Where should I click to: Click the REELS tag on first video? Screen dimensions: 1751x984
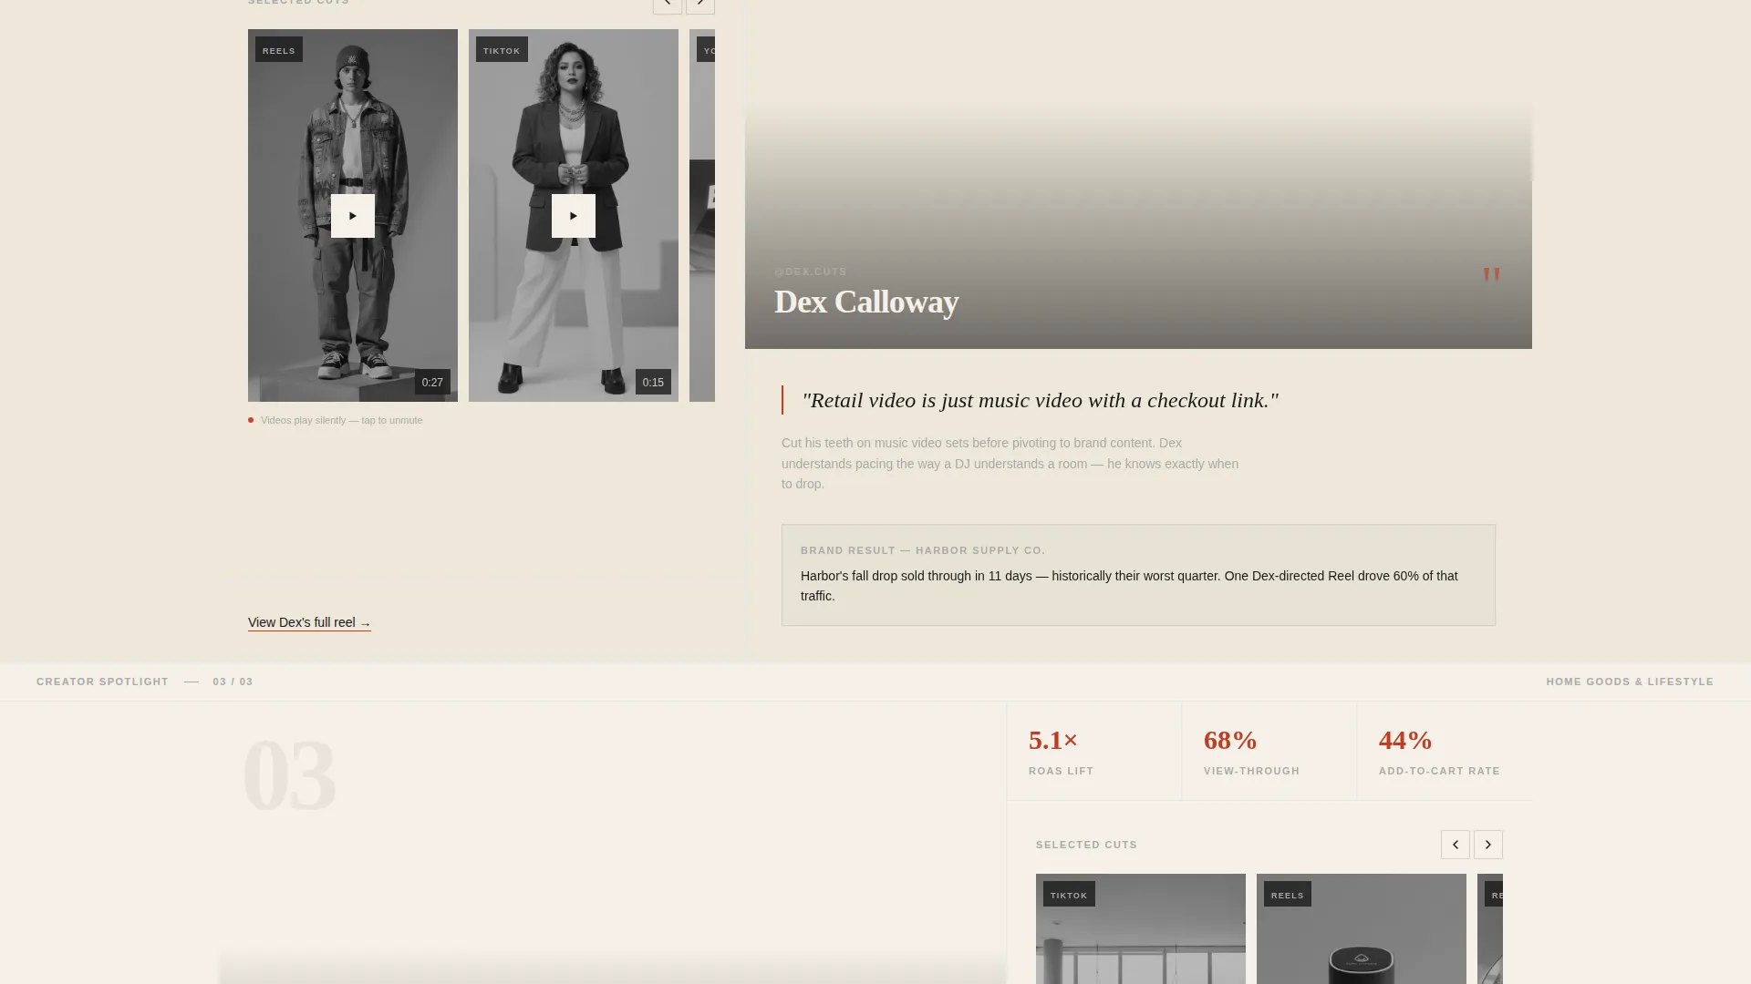pos(279,50)
